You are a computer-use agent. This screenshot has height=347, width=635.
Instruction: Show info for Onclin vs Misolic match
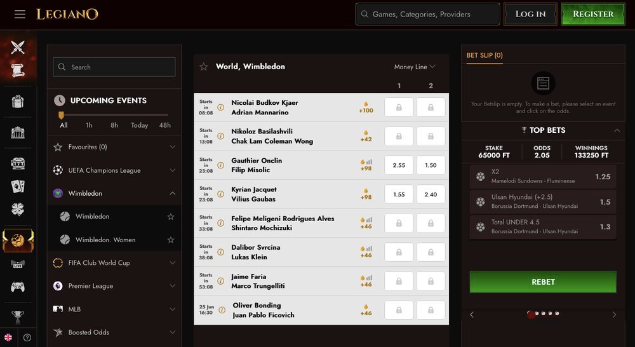221,165
